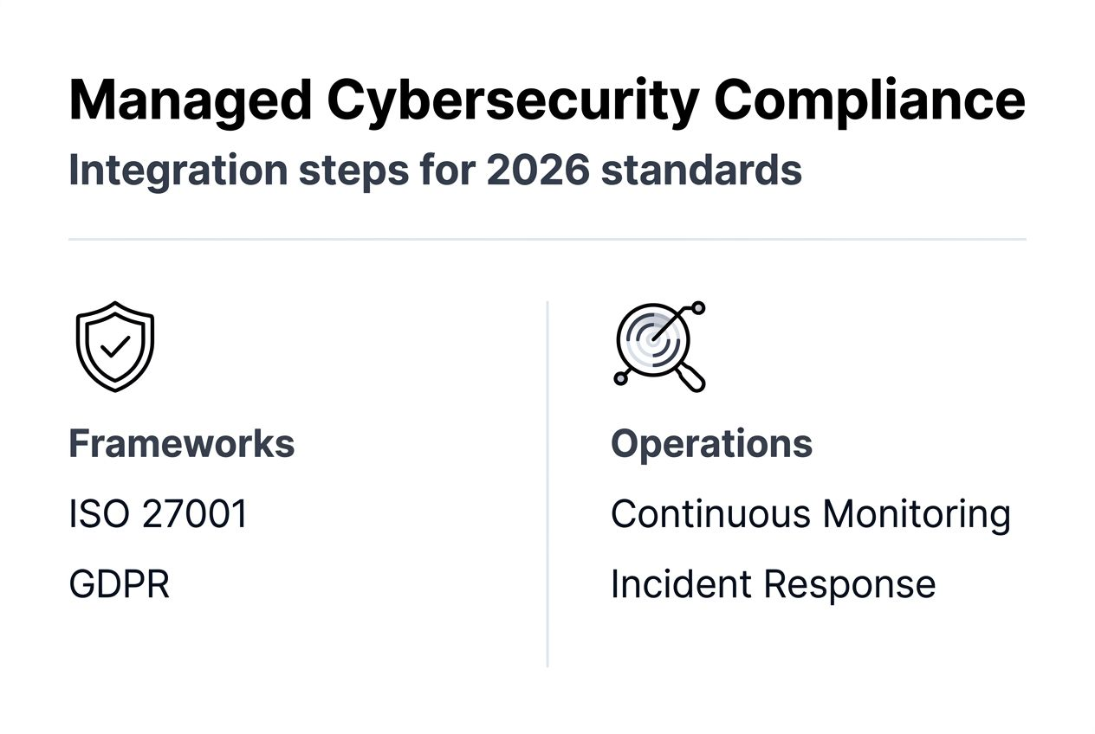Select the Frameworks heading
1095x734 pixels.
pos(182,444)
